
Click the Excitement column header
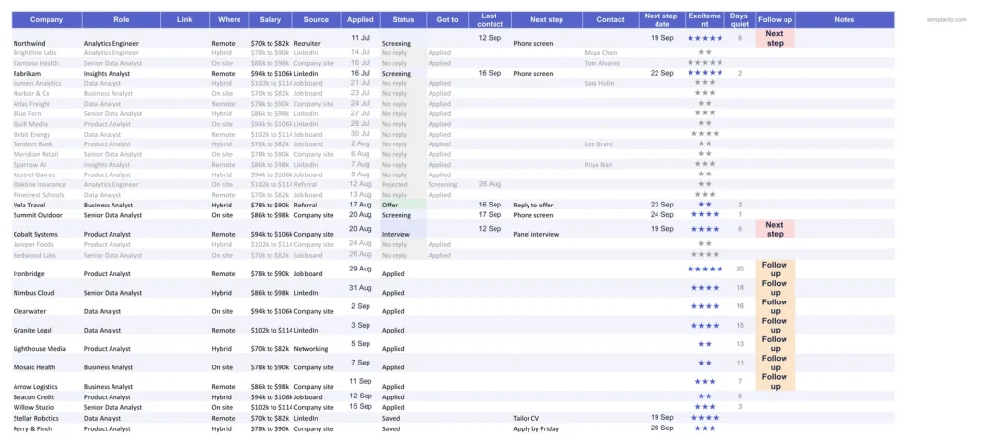705,19
